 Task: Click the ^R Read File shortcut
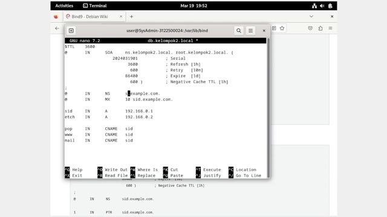coord(112,175)
